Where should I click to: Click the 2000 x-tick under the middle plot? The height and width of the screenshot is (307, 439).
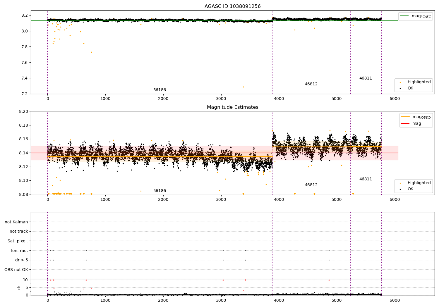[x=163, y=200]
